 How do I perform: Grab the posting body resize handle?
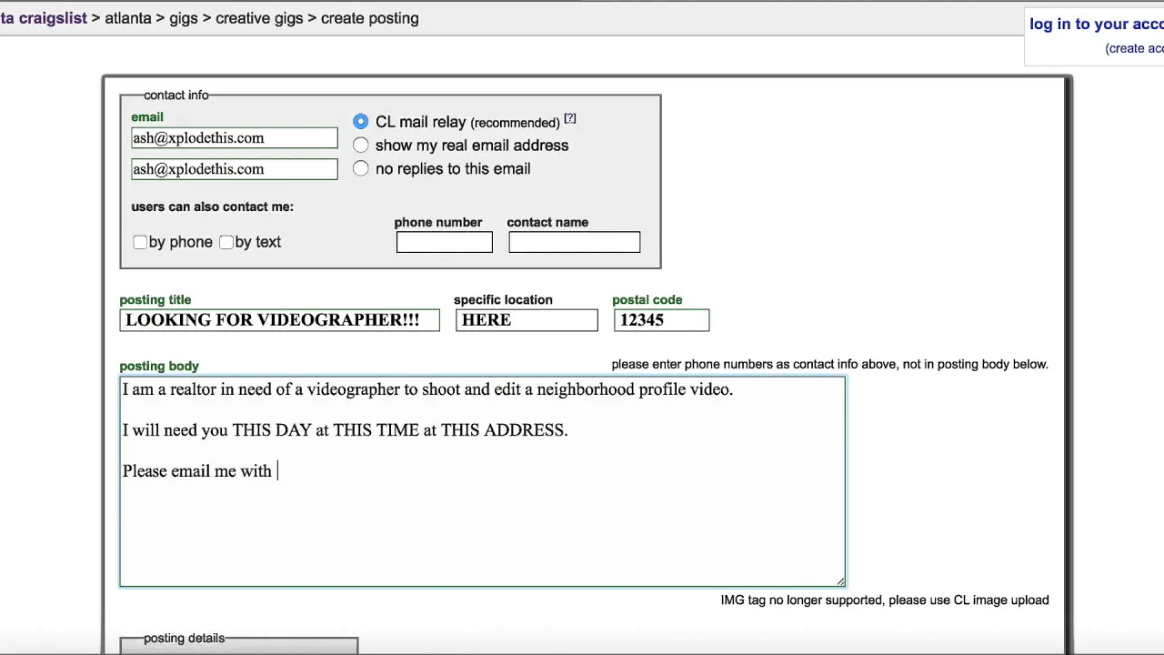click(840, 582)
